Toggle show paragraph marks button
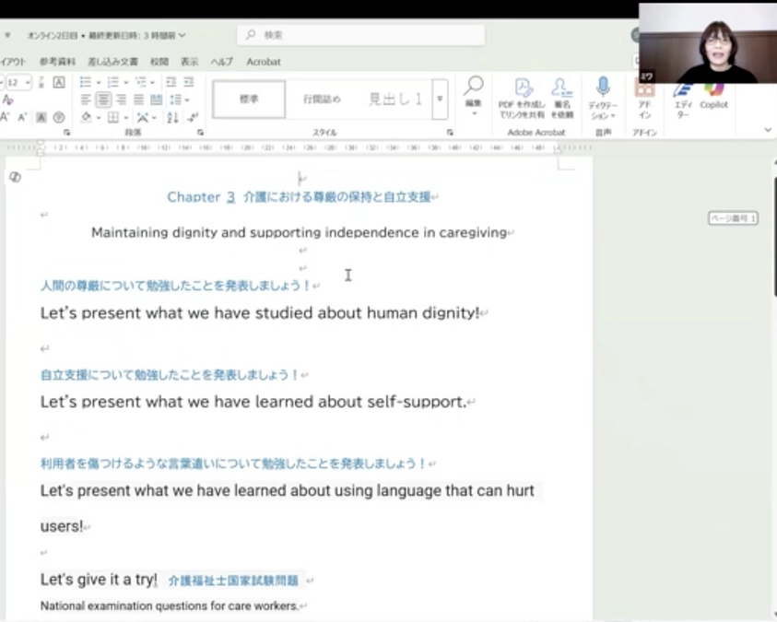The height and width of the screenshot is (622, 777). [x=193, y=118]
